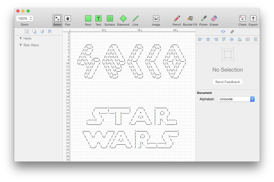Minimize window with yellow button
274x182 pixels.
point(23,11)
